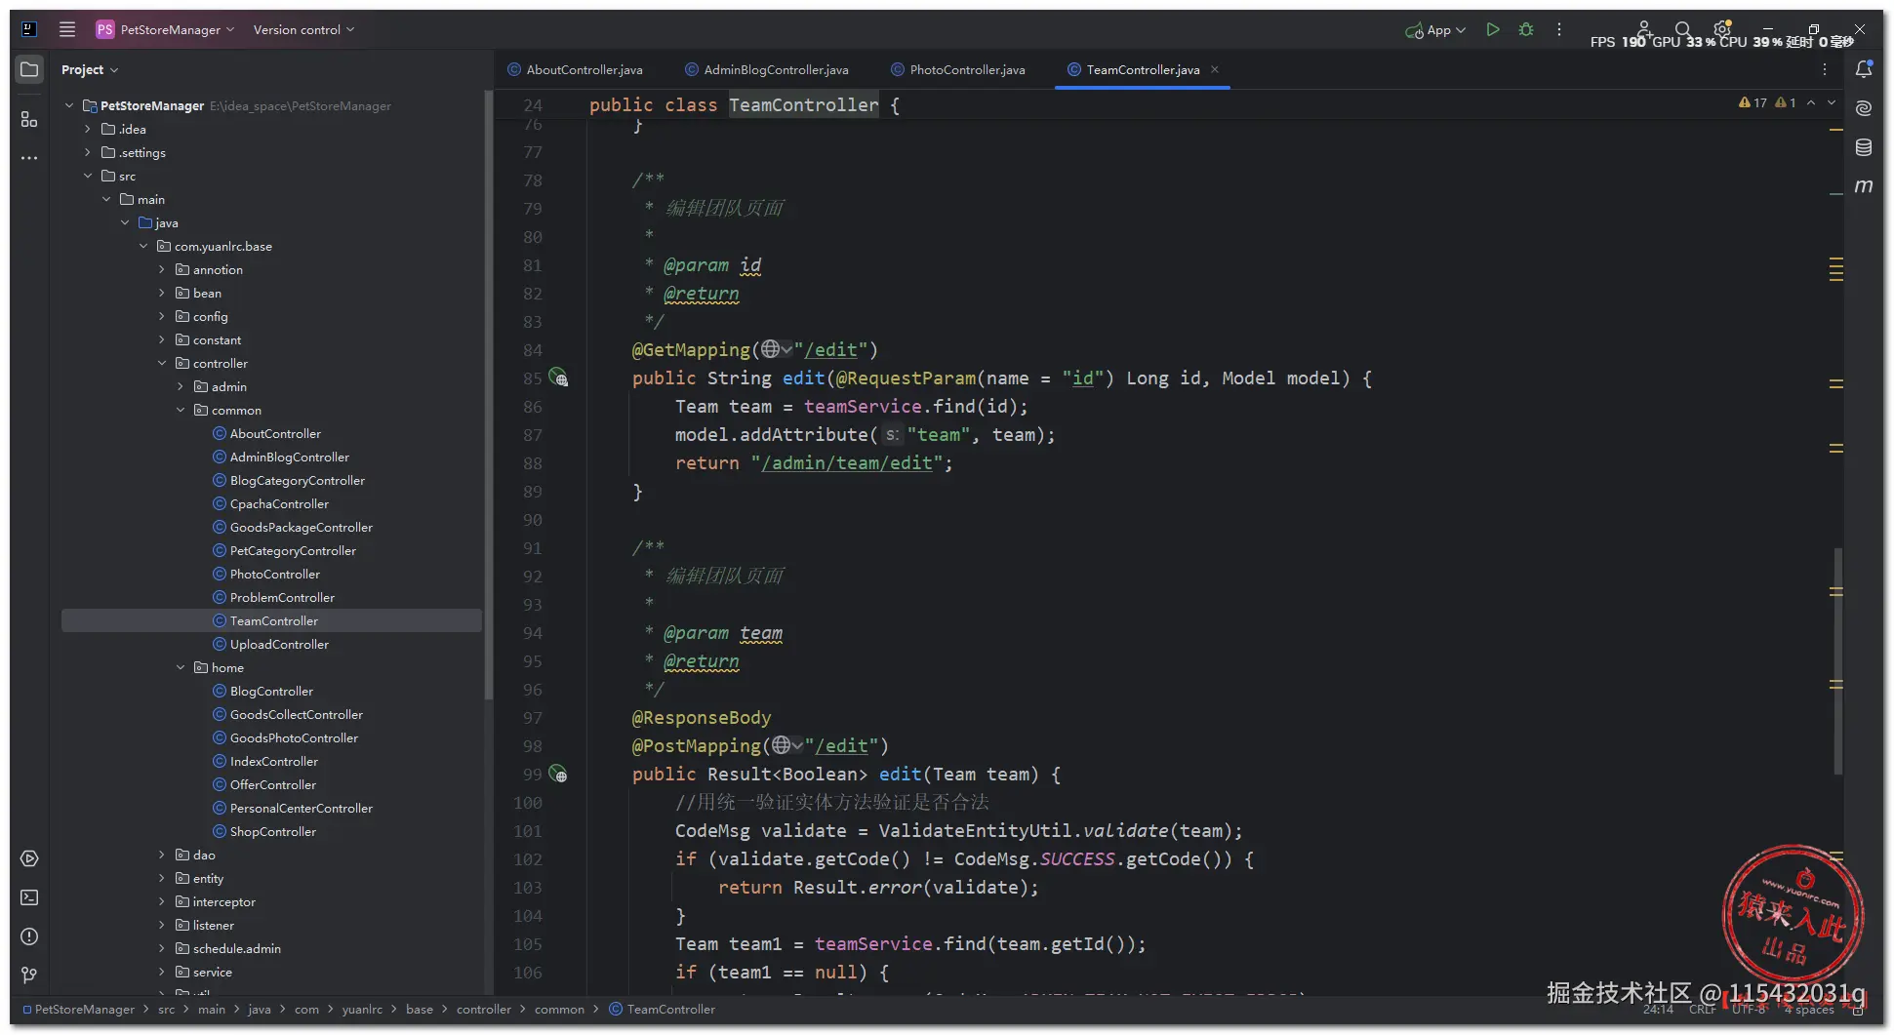Click globe icon beside PostMapping /edit
1894x1035 pixels.
click(x=782, y=745)
